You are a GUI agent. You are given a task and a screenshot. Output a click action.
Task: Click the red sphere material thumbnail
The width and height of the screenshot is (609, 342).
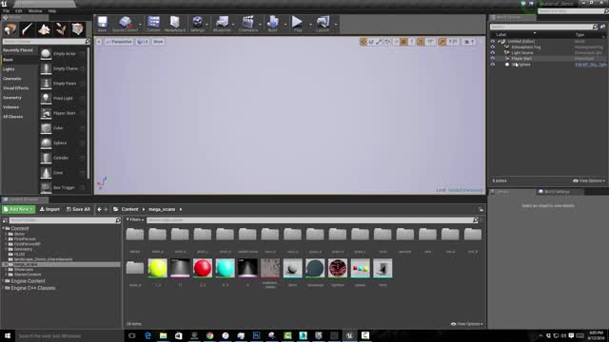(x=203, y=268)
